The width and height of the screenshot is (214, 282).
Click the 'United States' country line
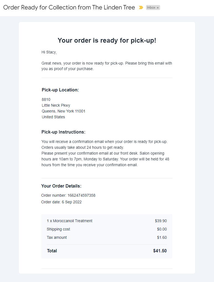coord(53,117)
